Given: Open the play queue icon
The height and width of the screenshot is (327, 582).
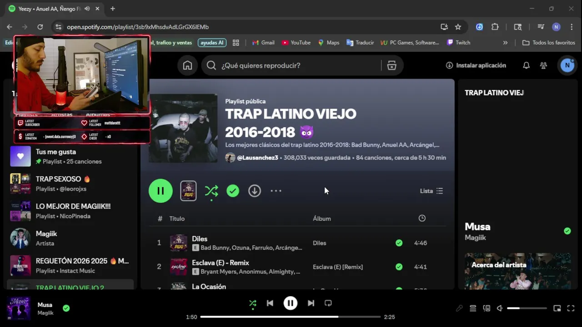Looking at the screenshot, I should pyautogui.click(x=473, y=308).
